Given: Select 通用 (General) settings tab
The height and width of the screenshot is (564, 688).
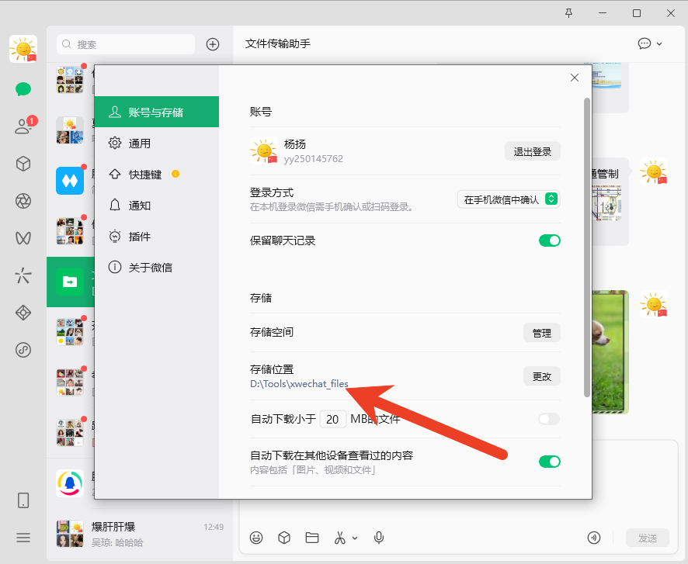Looking at the screenshot, I should point(157,144).
